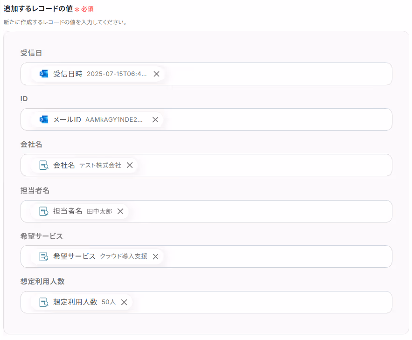Click the 必須 required marker
The height and width of the screenshot is (340, 412).
[87, 9]
